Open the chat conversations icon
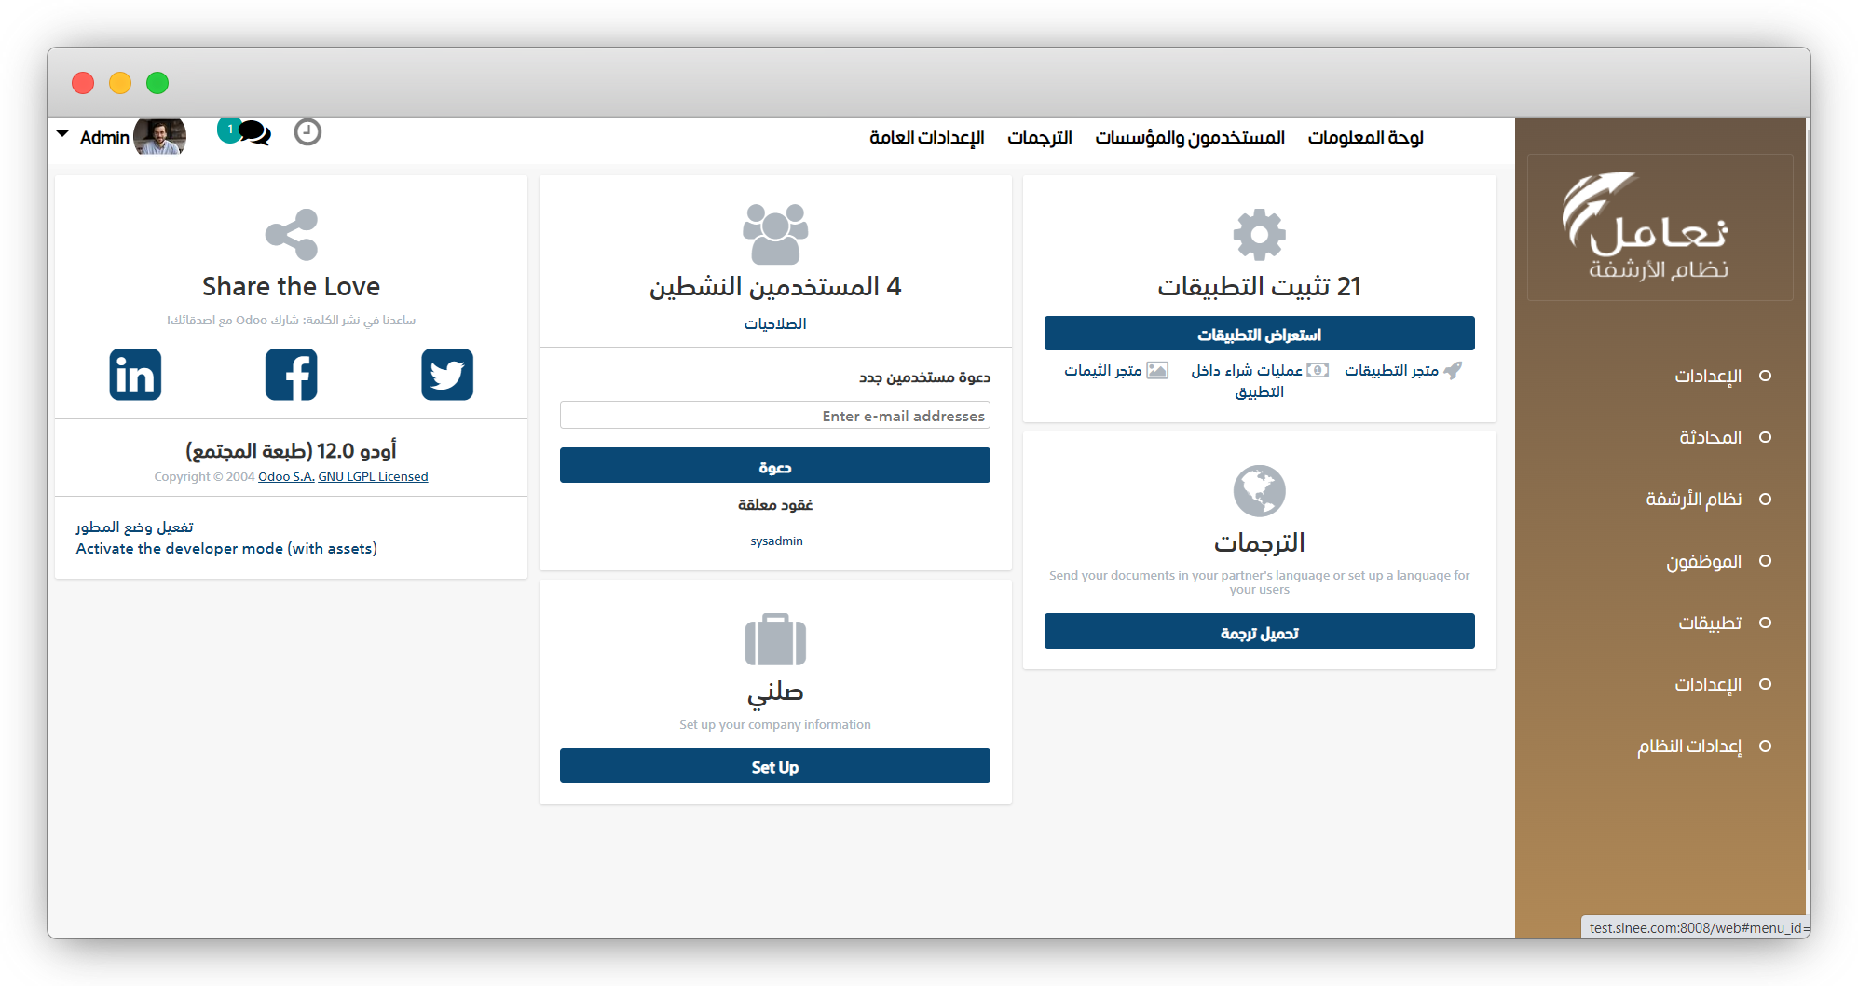This screenshot has width=1858, height=986. (253, 132)
